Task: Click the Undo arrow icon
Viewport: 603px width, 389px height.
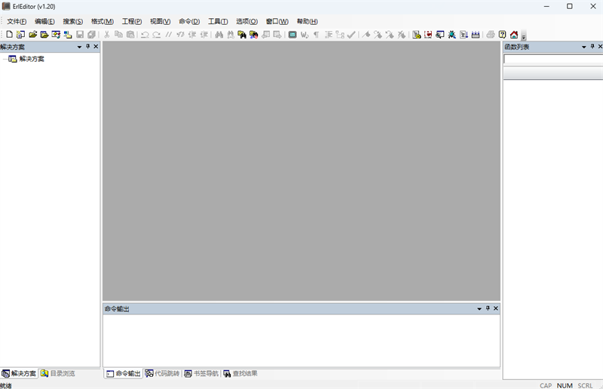Action: pyautogui.click(x=145, y=35)
